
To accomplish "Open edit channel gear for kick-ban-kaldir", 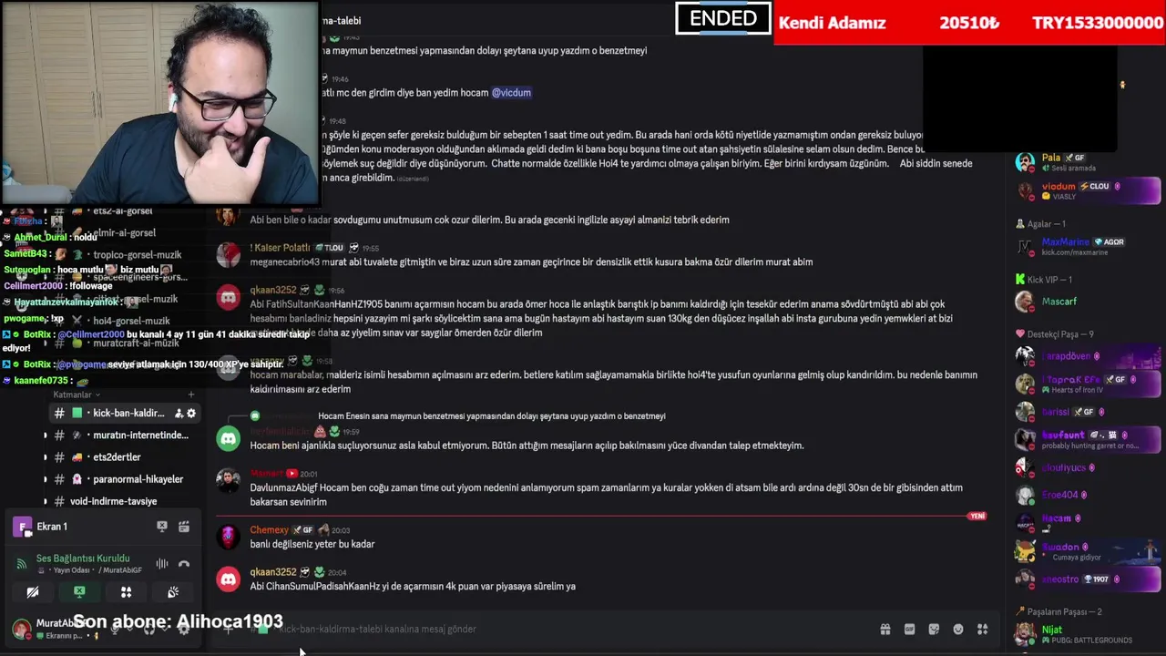I will [x=191, y=413].
